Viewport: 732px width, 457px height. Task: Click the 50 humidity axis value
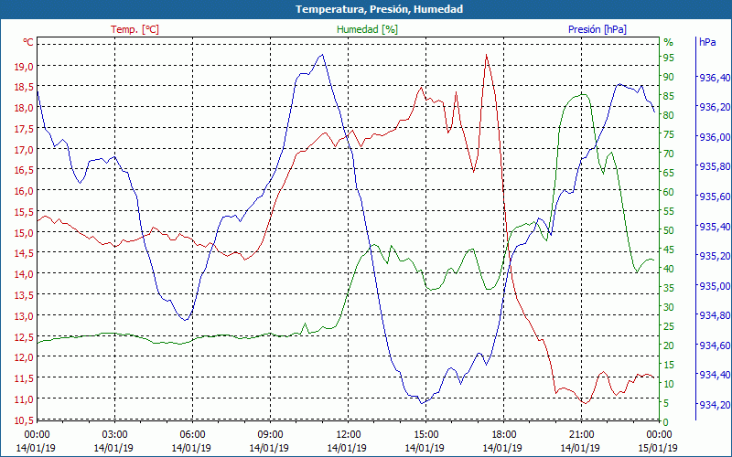coord(669,230)
